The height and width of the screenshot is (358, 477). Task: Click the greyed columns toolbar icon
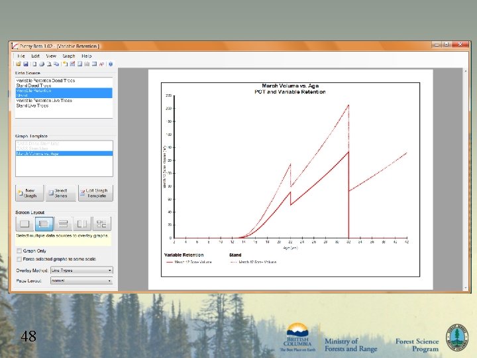coord(87,64)
